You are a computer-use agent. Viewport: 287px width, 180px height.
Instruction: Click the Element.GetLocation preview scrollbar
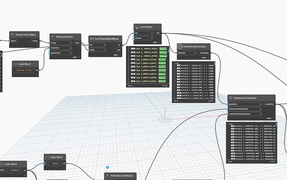click(214, 64)
